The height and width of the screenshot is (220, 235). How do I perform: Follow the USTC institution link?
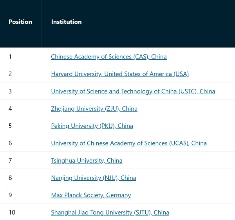pyautogui.click(x=133, y=91)
